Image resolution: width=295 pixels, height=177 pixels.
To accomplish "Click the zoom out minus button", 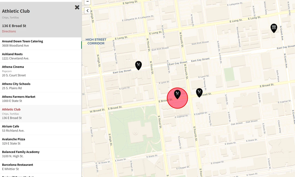I will point(87,2).
